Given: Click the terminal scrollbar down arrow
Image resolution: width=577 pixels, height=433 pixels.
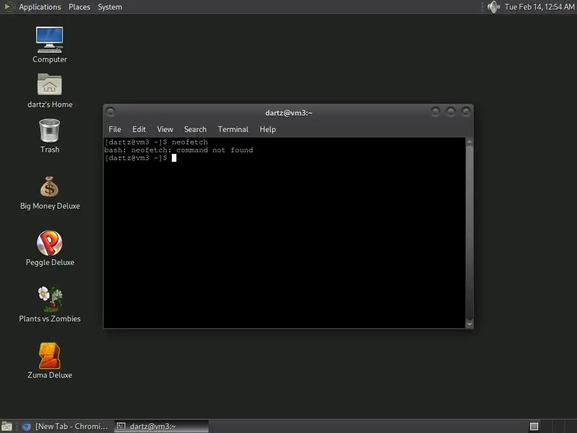Looking at the screenshot, I should pos(469,324).
